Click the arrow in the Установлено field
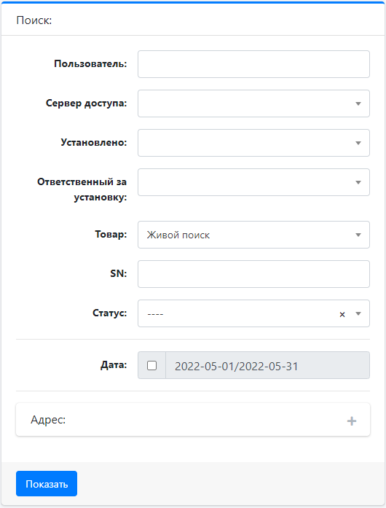386x508 pixels. (x=358, y=143)
